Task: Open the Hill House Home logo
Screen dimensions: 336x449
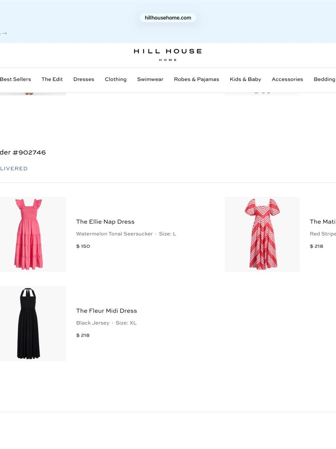Action: pyautogui.click(x=168, y=55)
